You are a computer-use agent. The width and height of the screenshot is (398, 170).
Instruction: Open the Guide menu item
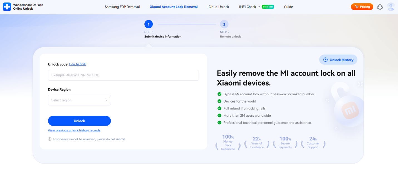tap(288, 7)
